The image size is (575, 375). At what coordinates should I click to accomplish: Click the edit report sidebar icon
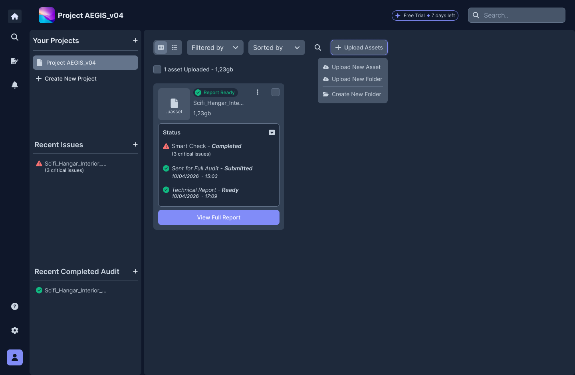(x=15, y=61)
